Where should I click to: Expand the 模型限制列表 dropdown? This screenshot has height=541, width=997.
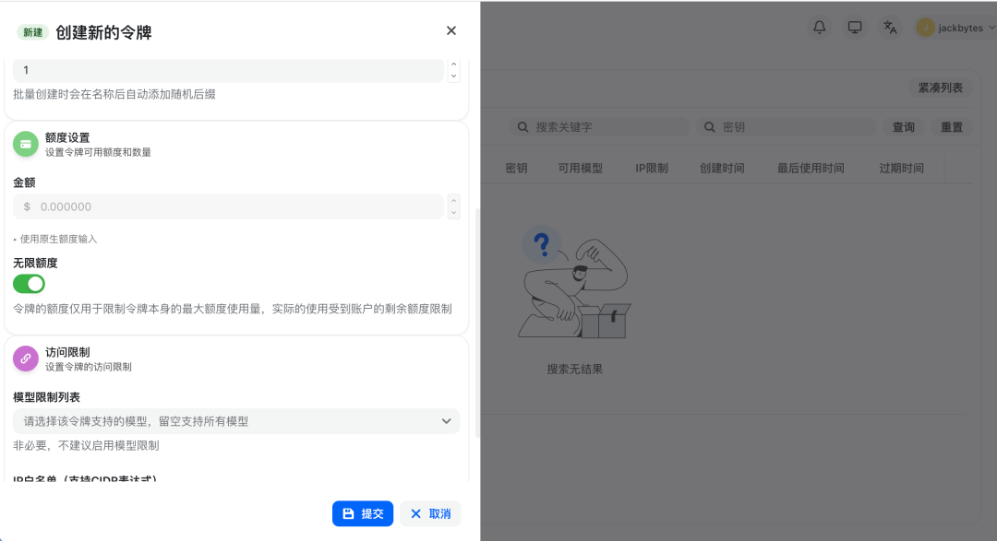coord(236,421)
